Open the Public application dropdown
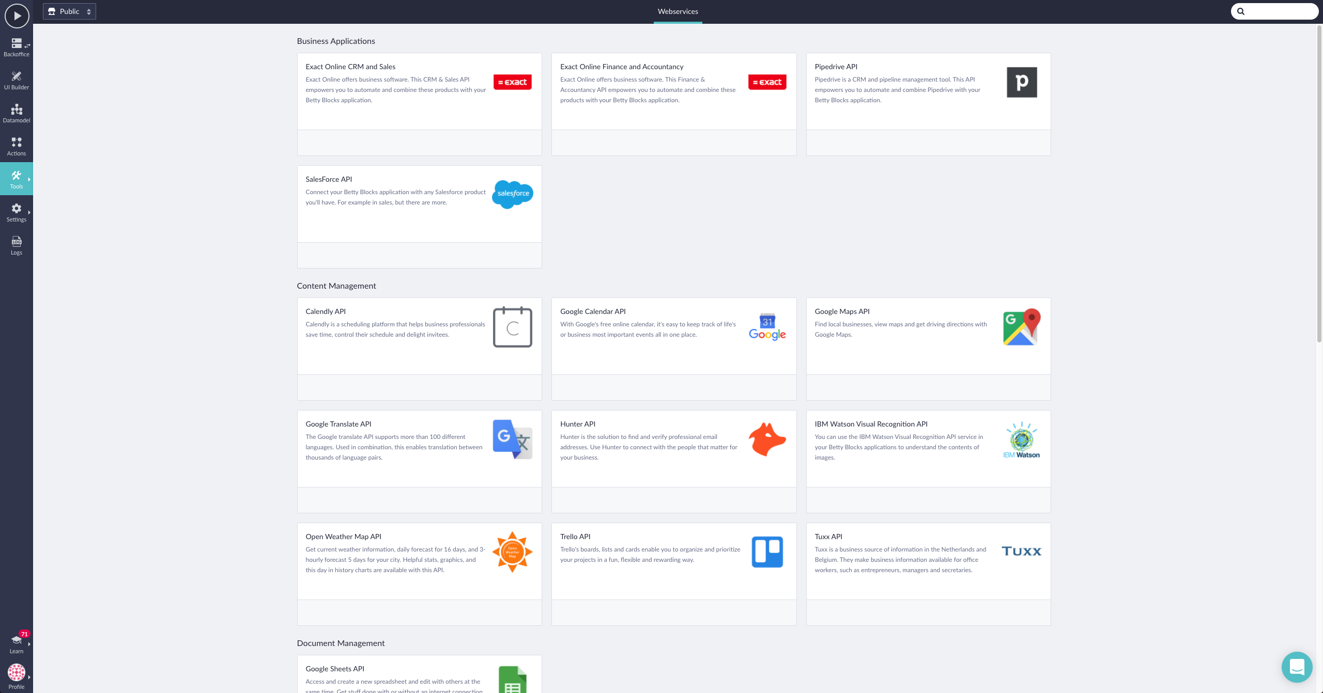 (70, 11)
